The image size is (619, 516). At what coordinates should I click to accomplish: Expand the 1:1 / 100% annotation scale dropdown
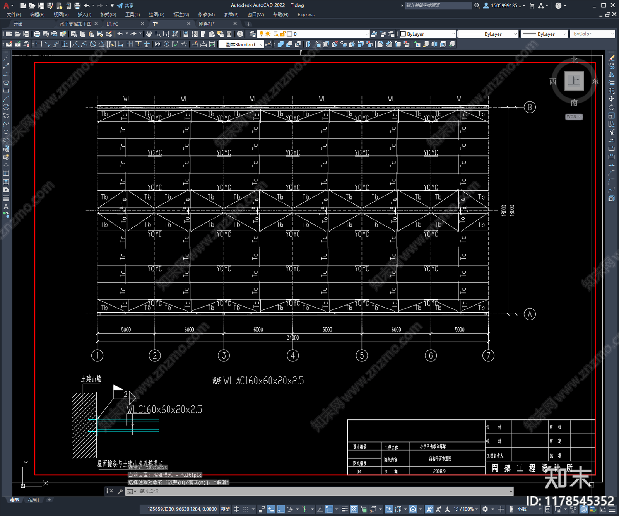tap(466, 509)
